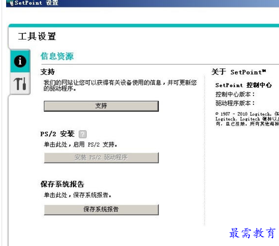
Task: Select the 工具设置 heading tab
Action: point(37,36)
